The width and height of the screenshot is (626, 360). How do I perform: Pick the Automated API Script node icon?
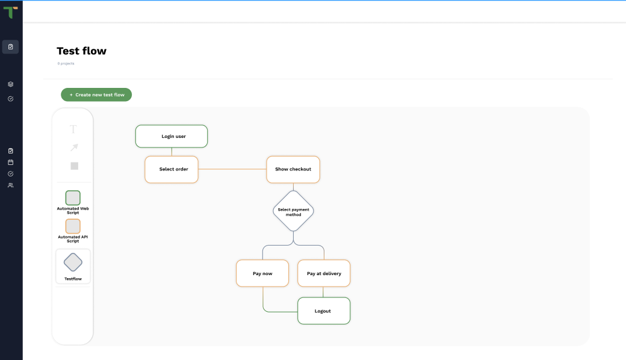pyautogui.click(x=73, y=226)
